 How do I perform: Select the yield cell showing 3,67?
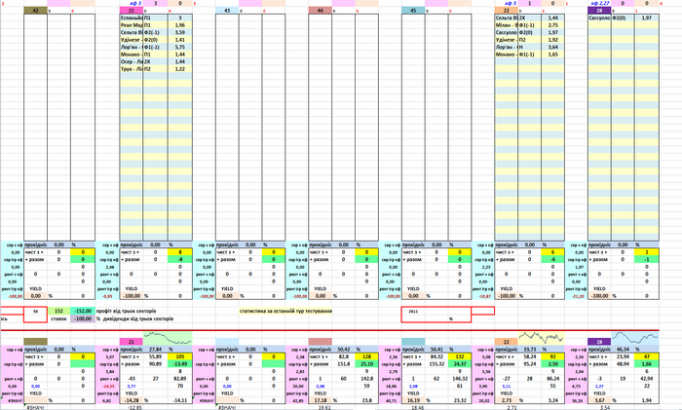coord(599,400)
